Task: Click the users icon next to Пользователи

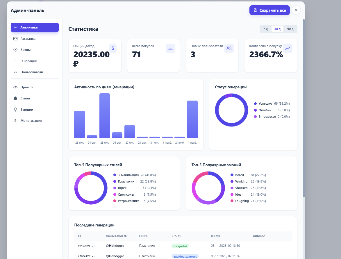Action: [15, 72]
